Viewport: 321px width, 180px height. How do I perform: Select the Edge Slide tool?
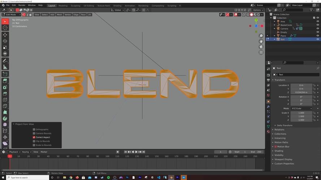click(x=5, y=131)
